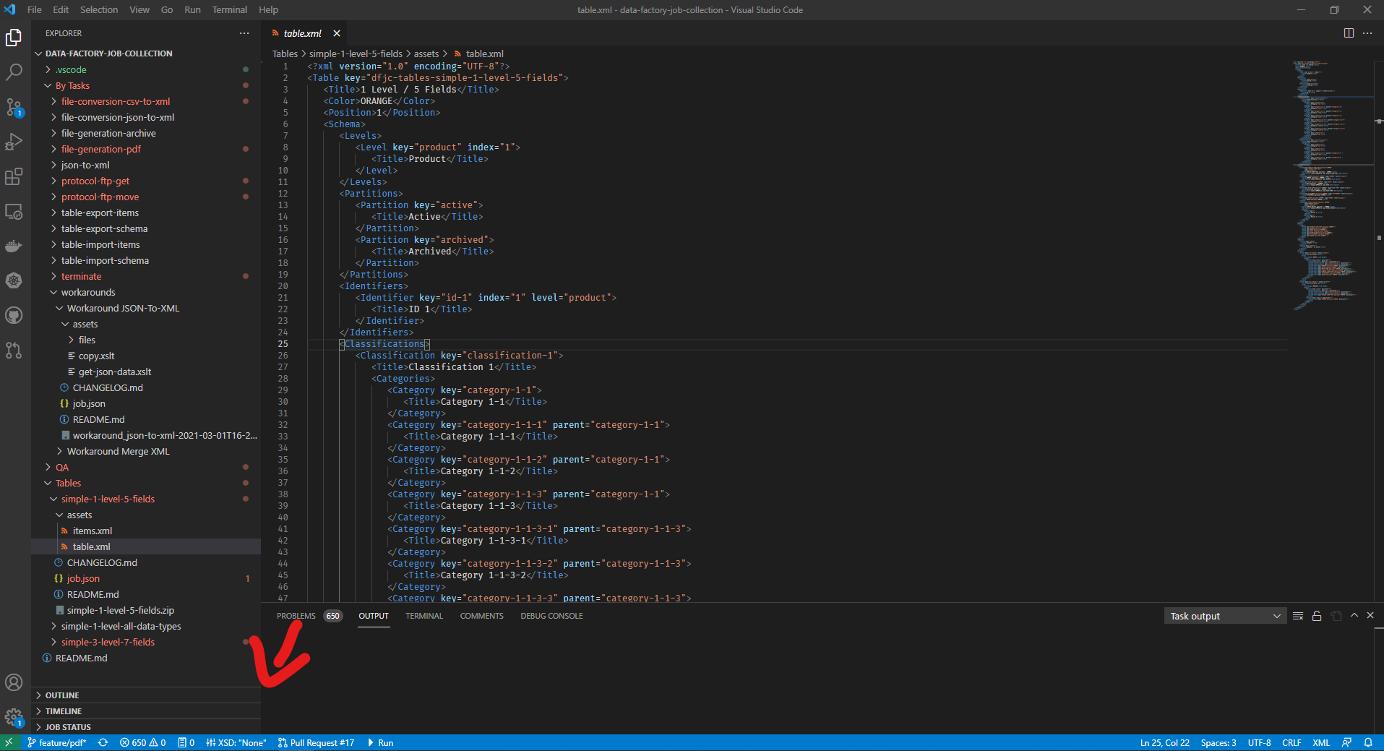Expand the OUTLINE section
This screenshot has height=751, width=1384.
tap(62, 695)
